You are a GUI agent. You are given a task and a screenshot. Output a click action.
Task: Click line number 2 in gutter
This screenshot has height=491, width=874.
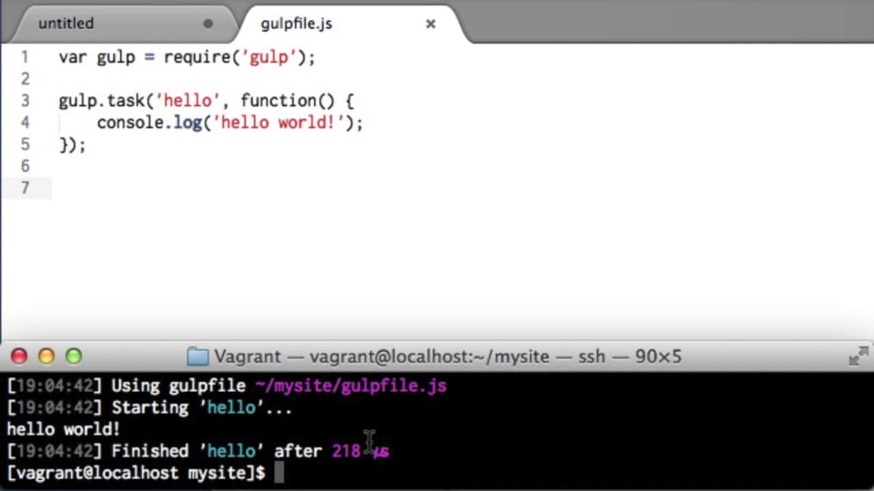[25, 79]
